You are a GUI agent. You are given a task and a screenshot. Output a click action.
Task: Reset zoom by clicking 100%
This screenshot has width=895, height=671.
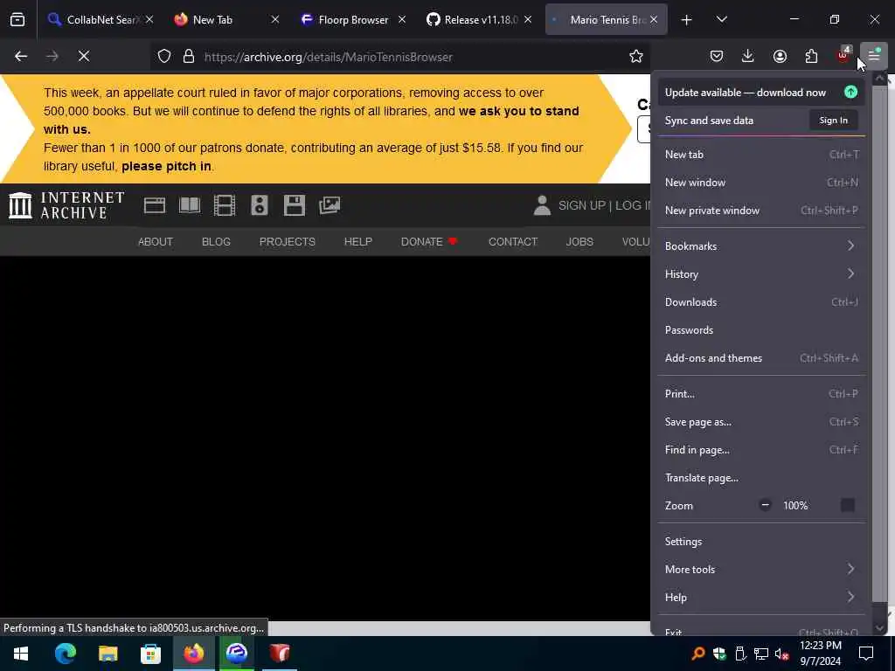795,506
